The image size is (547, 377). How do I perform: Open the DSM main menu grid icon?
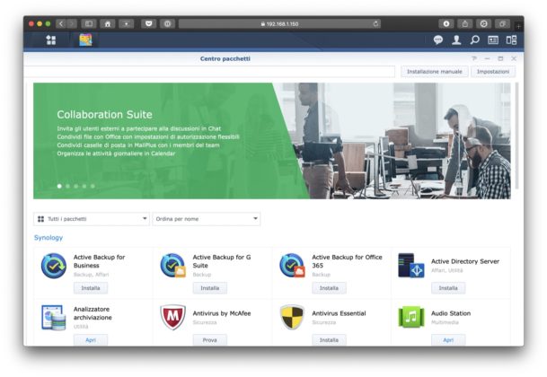[x=51, y=40]
